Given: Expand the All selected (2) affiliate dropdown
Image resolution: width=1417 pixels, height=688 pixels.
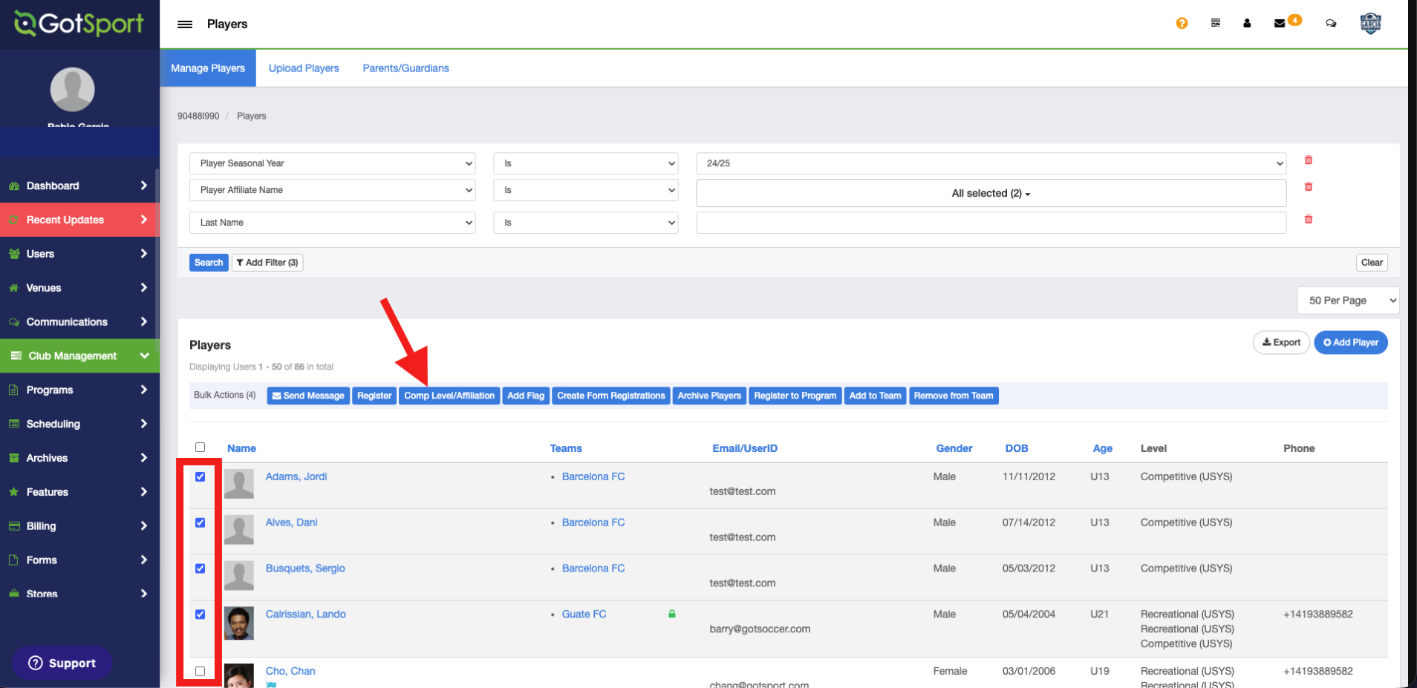Looking at the screenshot, I should click(991, 194).
